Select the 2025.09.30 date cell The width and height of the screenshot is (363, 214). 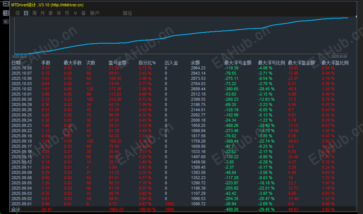point(22,99)
